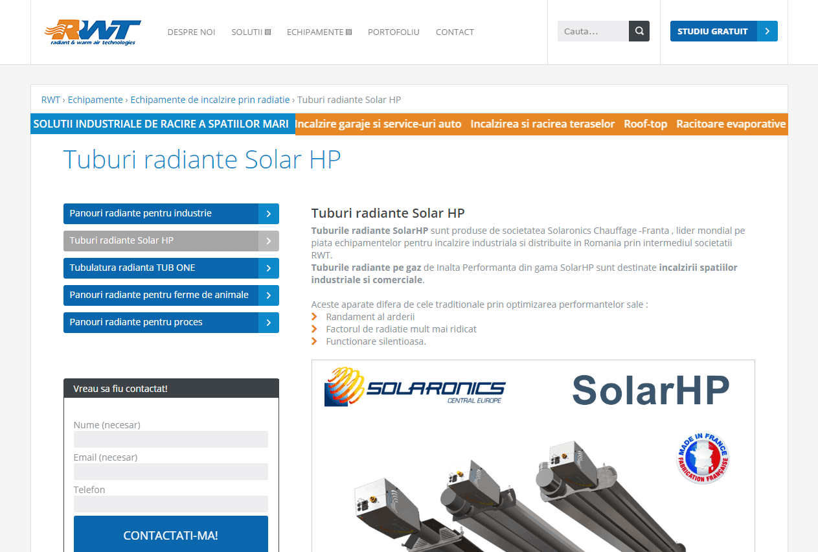Click the RWT logo in header

pos(92,32)
